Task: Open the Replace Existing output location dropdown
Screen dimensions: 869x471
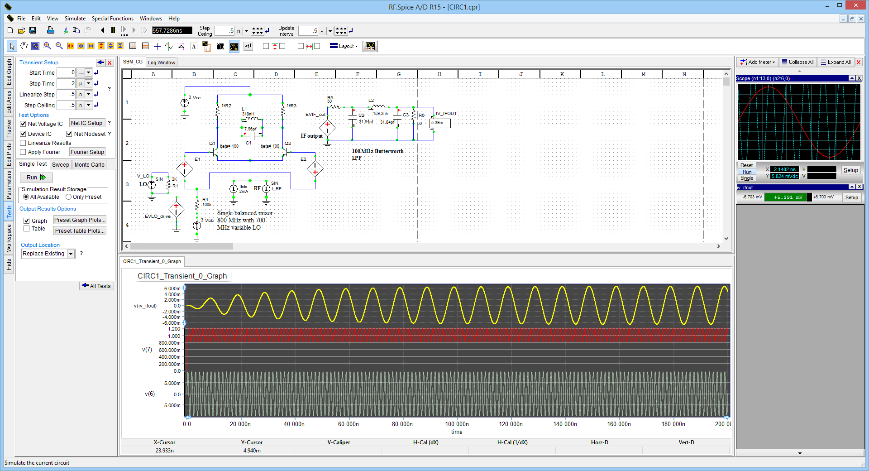Action: (71, 254)
